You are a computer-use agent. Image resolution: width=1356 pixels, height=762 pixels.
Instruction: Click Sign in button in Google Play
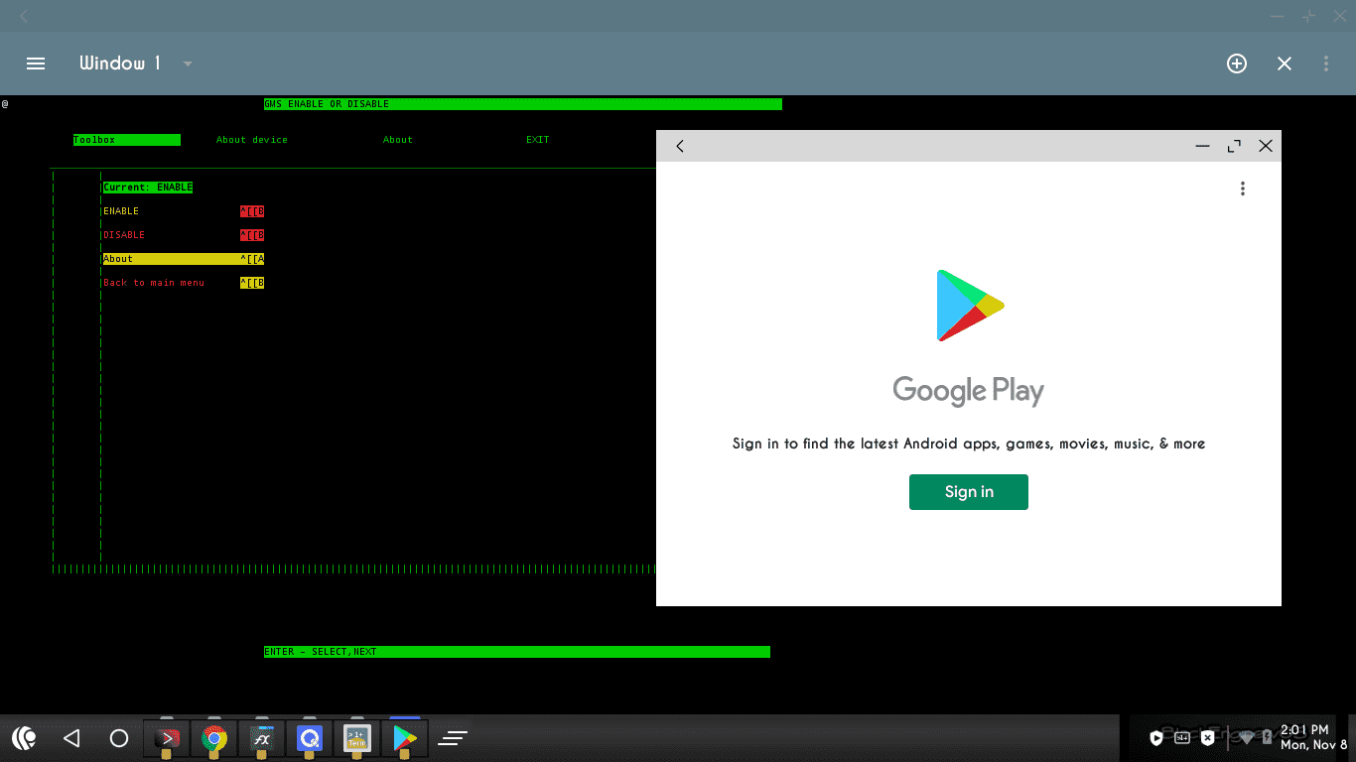[x=969, y=492]
